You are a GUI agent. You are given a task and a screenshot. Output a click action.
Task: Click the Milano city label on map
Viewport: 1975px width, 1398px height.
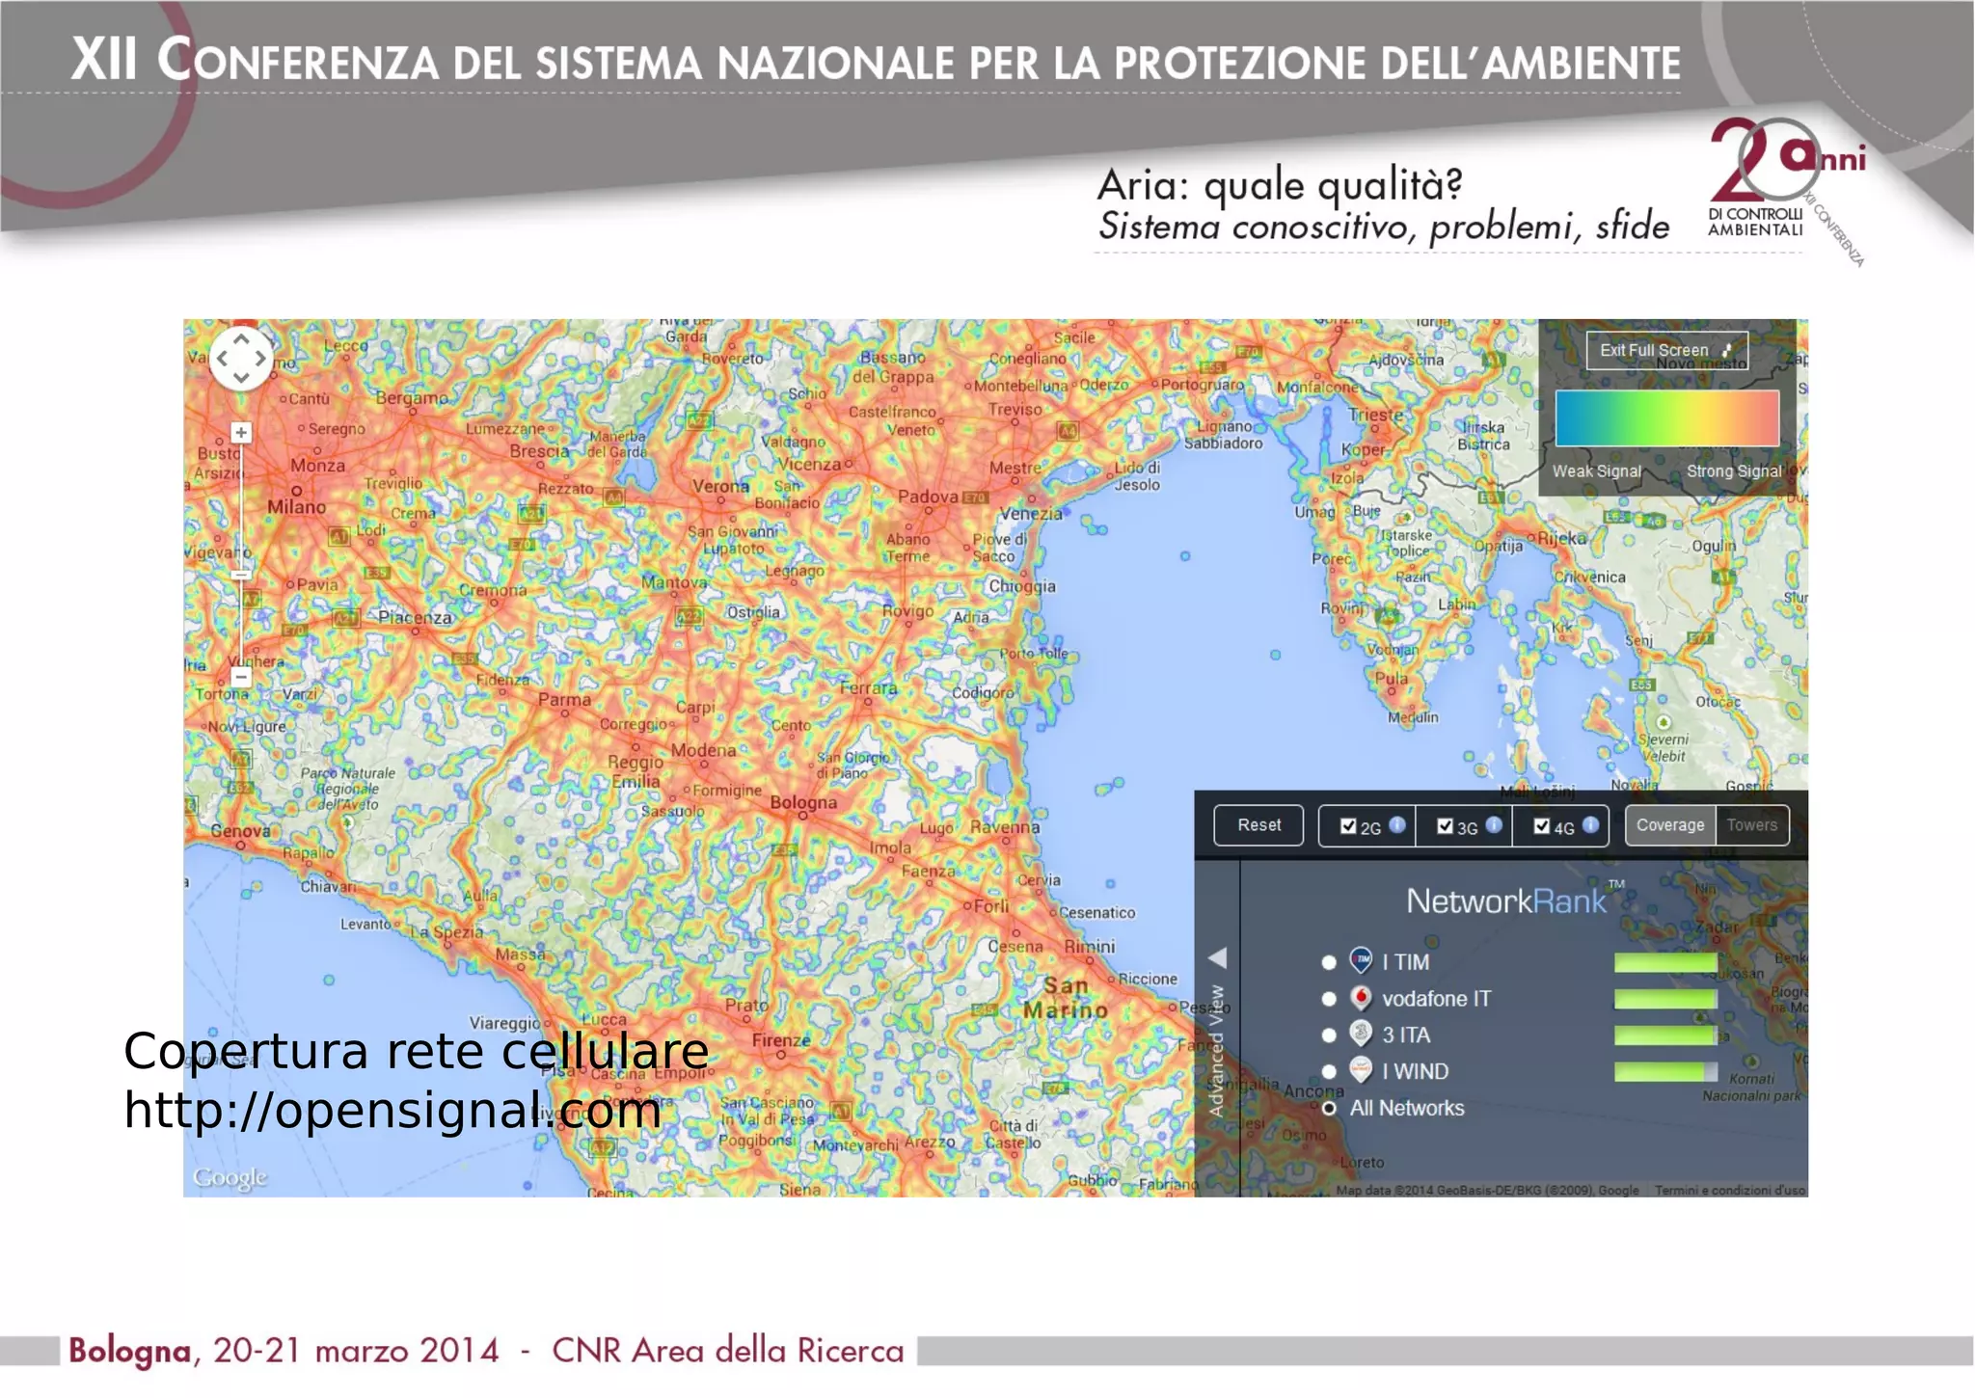click(x=297, y=506)
